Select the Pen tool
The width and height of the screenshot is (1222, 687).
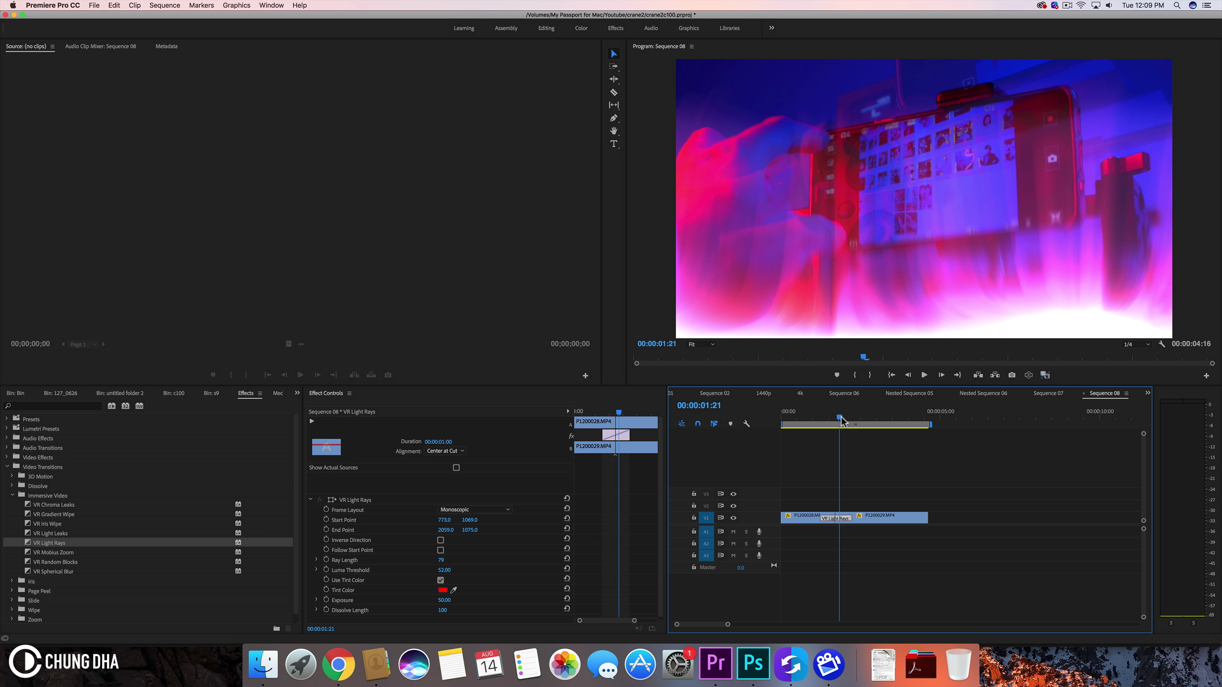[x=614, y=118]
